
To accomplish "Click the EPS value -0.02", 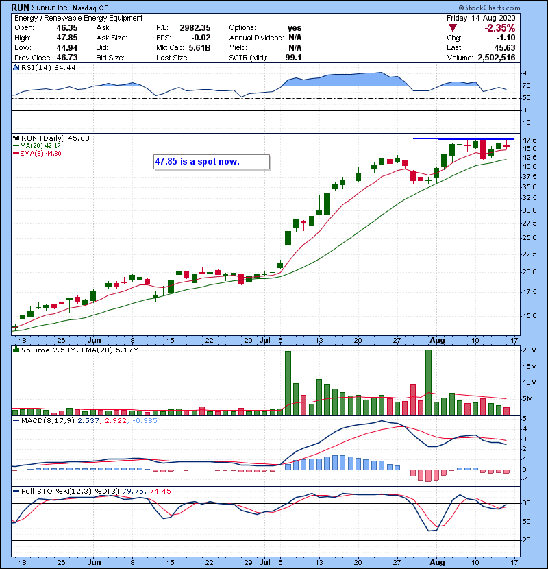I will click(201, 38).
